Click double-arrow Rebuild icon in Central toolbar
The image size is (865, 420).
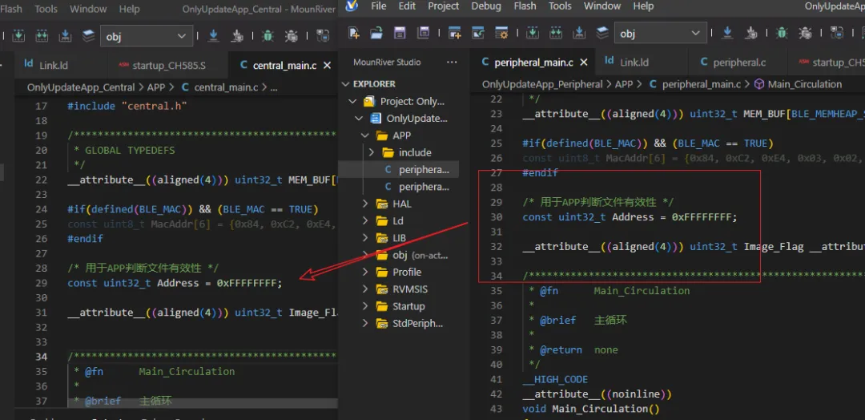(42, 36)
